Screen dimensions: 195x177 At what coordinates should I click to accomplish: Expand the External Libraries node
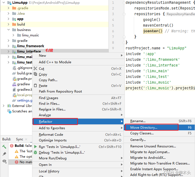[x=4, y=106]
